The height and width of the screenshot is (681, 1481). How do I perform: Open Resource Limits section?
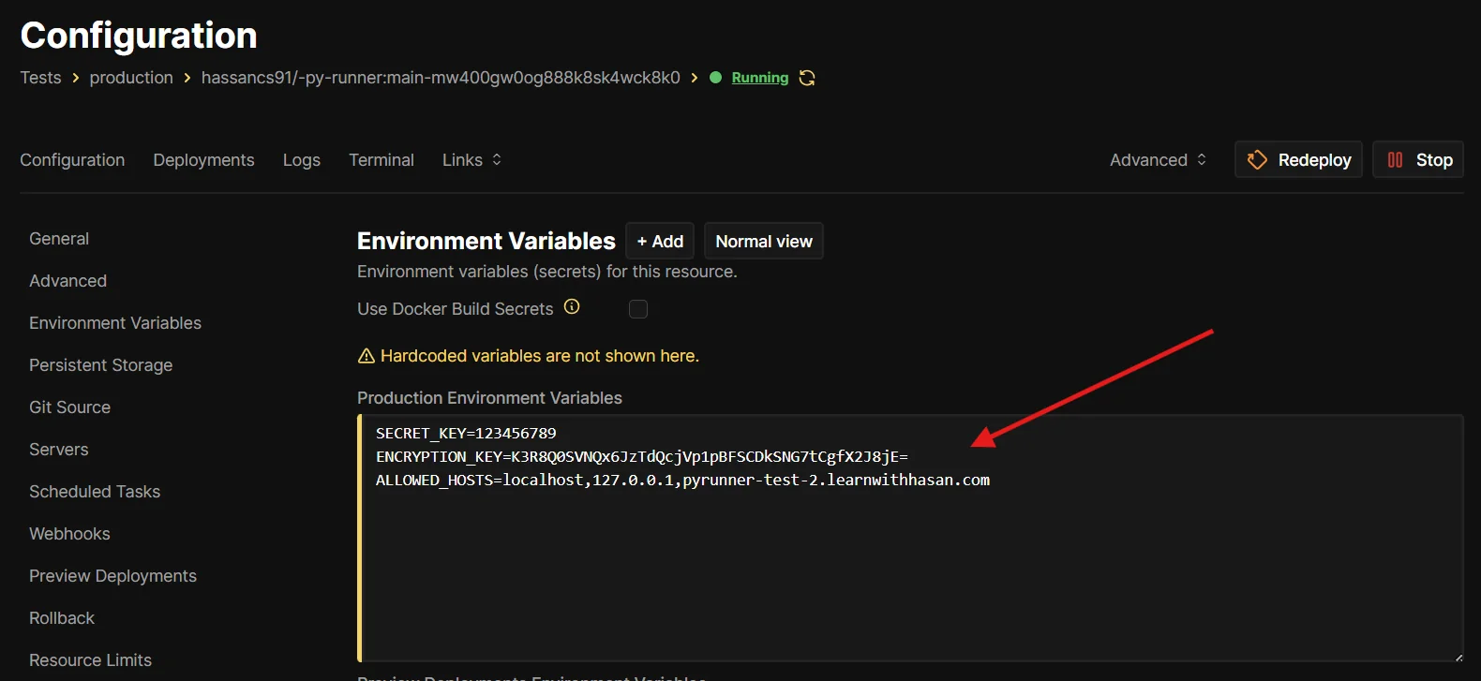click(x=90, y=660)
